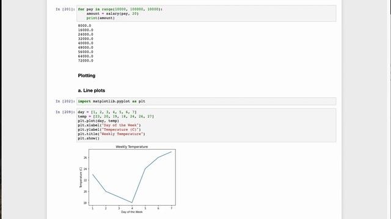Click the 'temp = [23, 20, ...]' line

click(115, 116)
